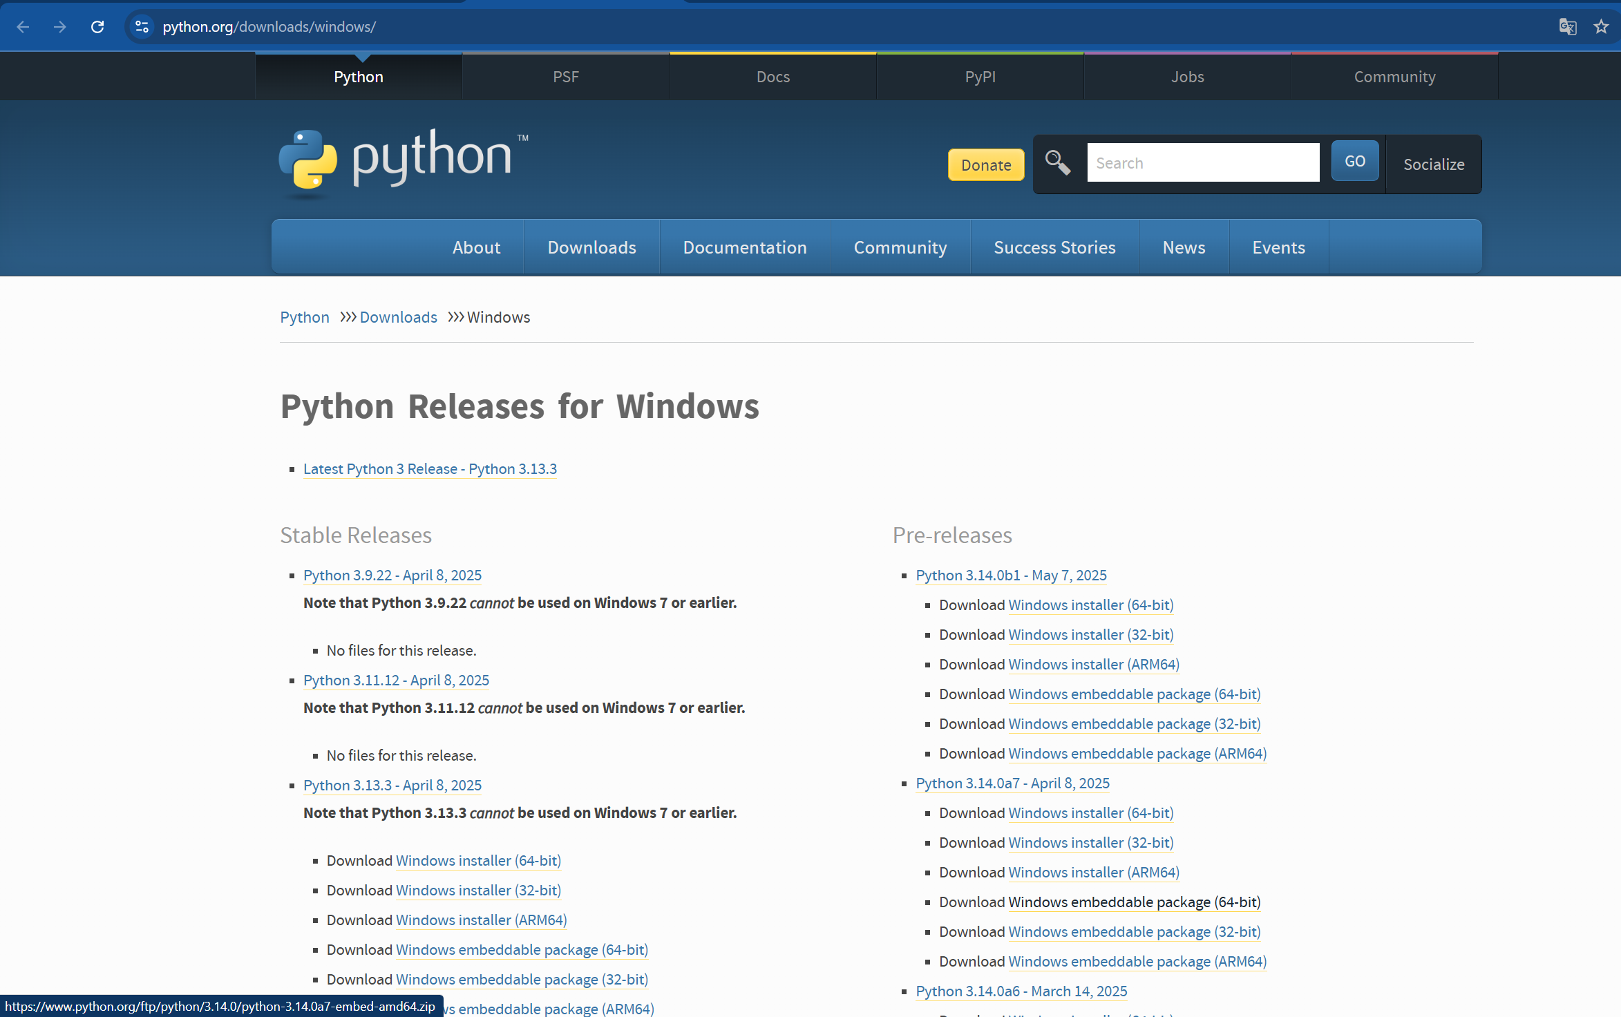Open site permissions icon in address bar
Screen dimensions: 1621x1017
click(142, 27)
